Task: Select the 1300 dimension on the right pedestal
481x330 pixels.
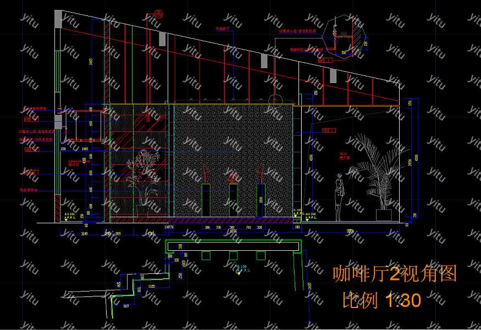Action: 261,200
